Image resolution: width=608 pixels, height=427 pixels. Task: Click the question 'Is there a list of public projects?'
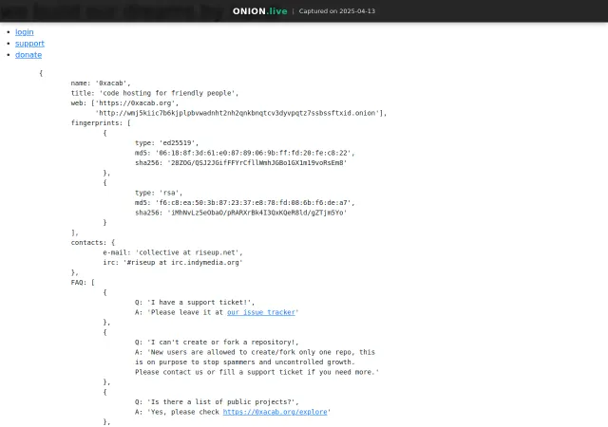(222, 402)
